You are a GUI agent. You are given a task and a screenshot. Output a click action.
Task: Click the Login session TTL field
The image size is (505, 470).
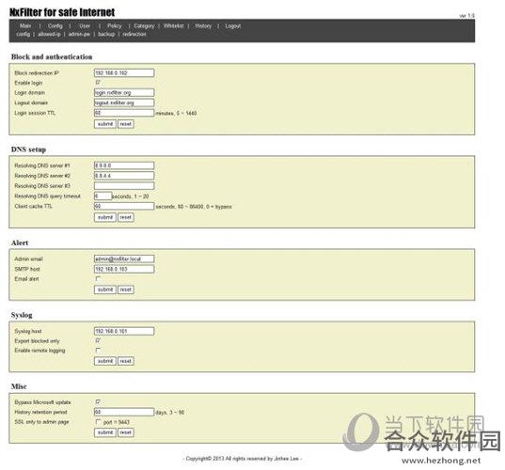tap(124, 113)
